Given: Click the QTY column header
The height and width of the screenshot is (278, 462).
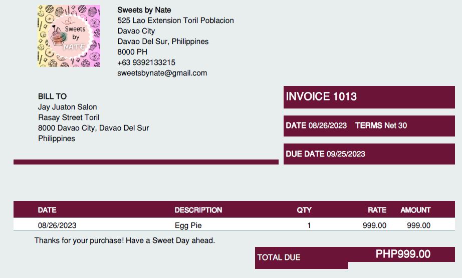Looking at the screenshot, I should pyautogui.click(x=304, y=210).
